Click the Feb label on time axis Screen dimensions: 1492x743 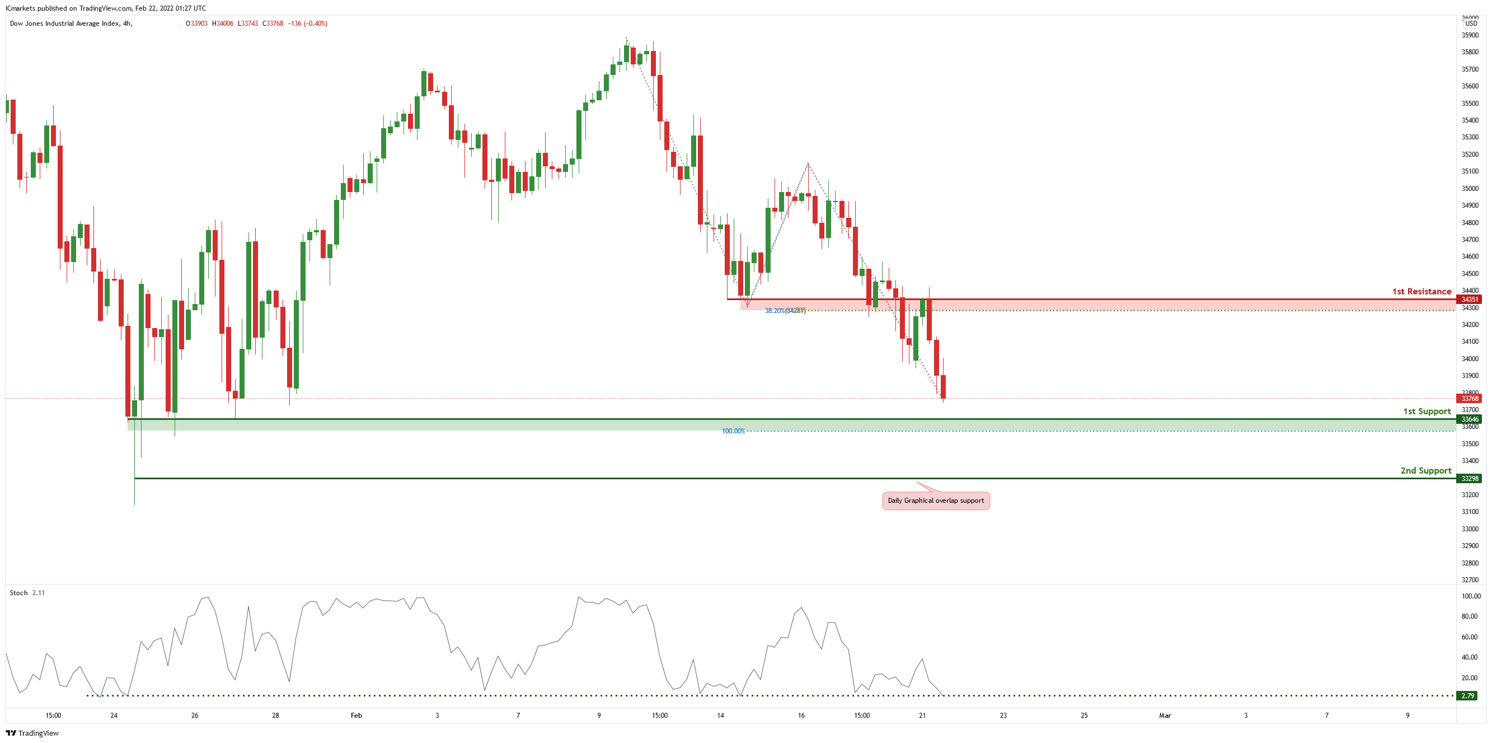point(356,716)
